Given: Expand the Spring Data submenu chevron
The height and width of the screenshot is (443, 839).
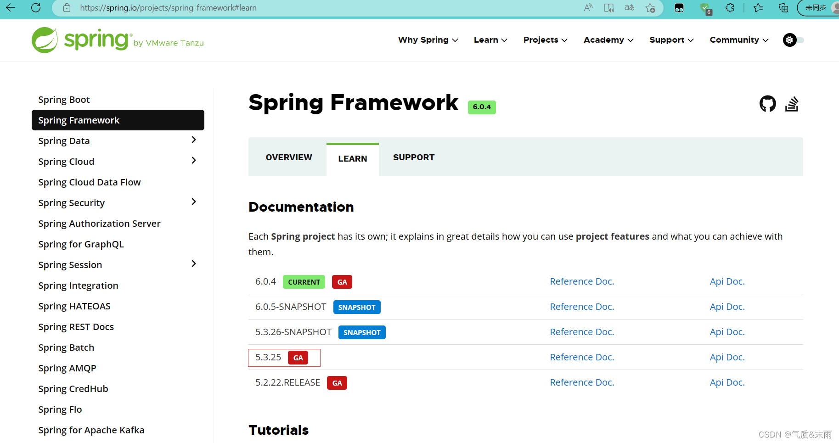Looking at the screenshot, I should point(194,140).
